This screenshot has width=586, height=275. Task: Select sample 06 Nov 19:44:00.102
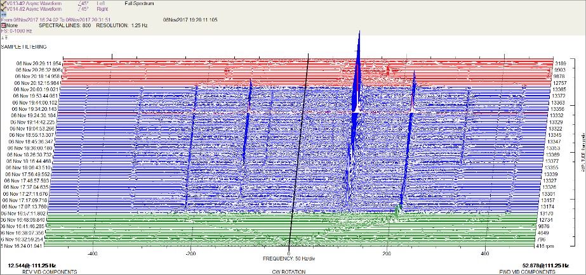click(35, 103)
